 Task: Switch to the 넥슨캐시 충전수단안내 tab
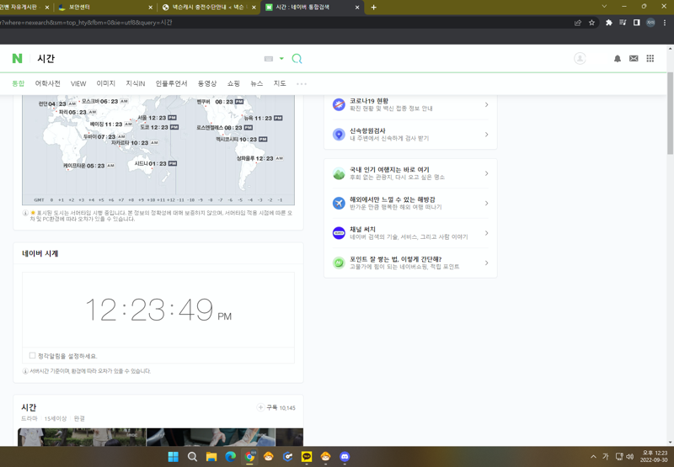coord(208,8)
